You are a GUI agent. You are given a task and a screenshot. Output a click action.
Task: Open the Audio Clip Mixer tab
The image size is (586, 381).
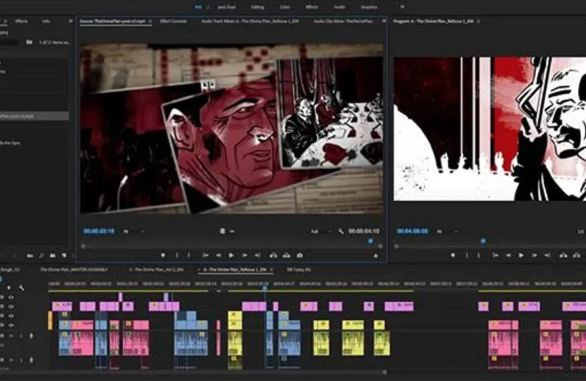click(343, 21)
